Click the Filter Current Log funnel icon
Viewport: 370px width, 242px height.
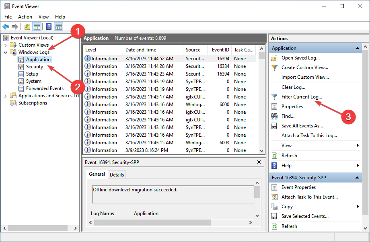point(274,97)
